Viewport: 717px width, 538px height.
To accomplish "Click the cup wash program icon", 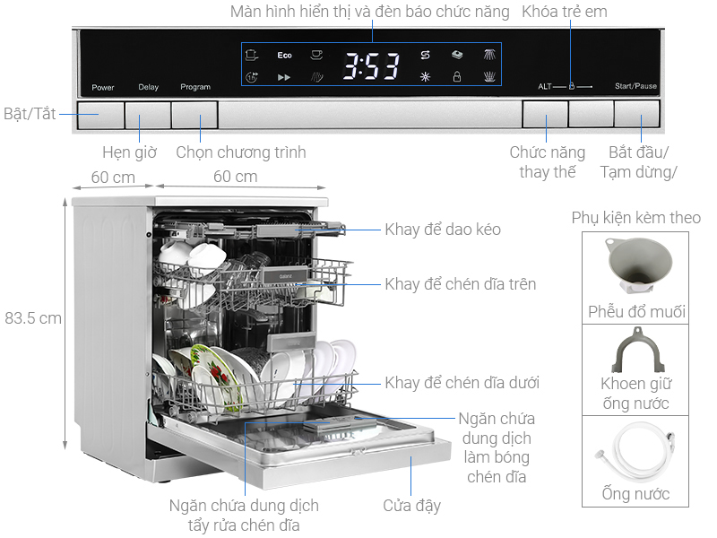I will pyautogui.click(x=315, y=56).
